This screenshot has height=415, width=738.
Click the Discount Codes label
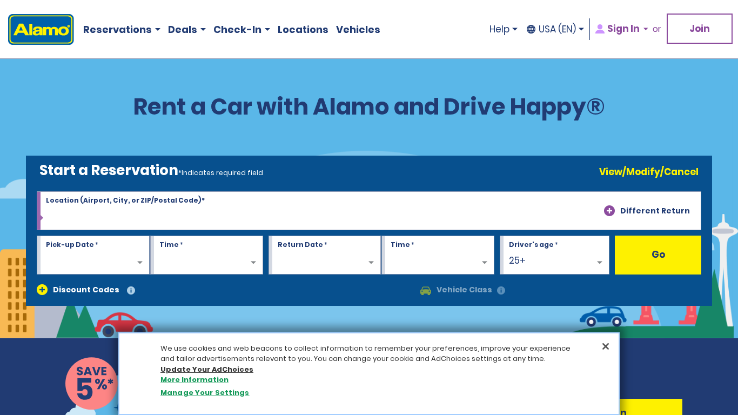click(86, 290)
